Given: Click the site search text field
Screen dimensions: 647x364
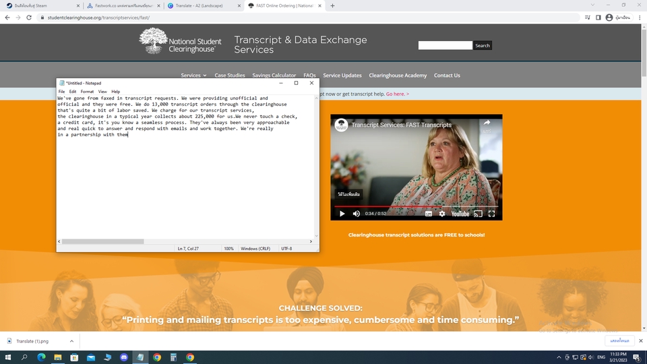Looking at the screenshot, I should tap(445, 45).
